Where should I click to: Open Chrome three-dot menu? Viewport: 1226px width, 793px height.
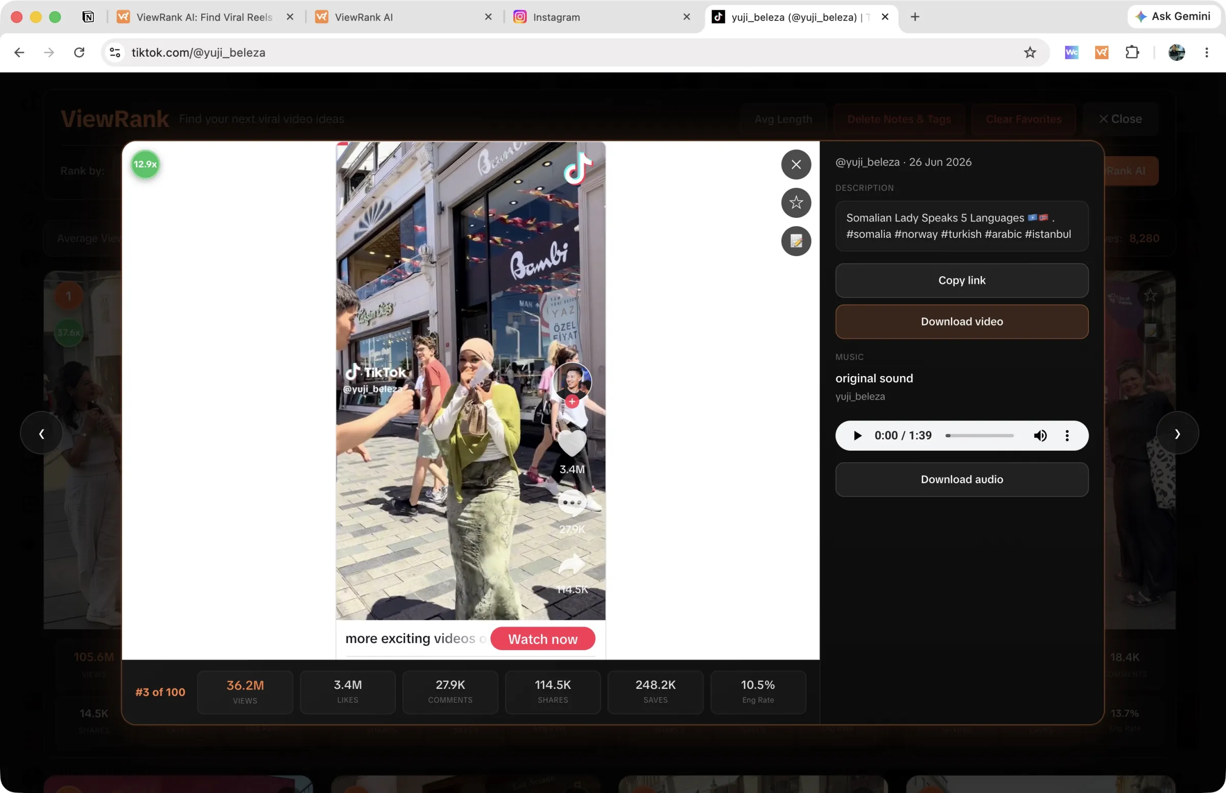point(1207,53)
